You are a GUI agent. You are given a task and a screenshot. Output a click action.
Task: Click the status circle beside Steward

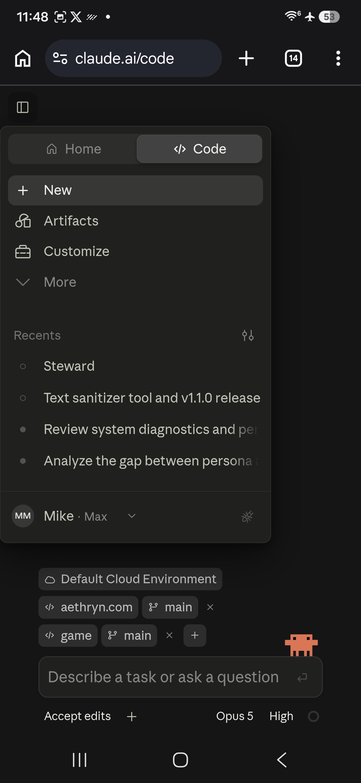(23, 366)
